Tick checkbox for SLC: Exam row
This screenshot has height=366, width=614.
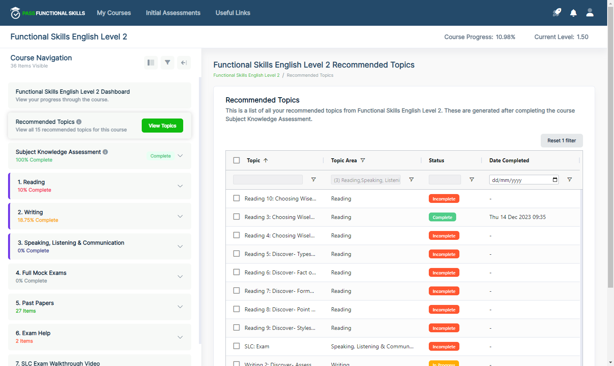[237, 346]
